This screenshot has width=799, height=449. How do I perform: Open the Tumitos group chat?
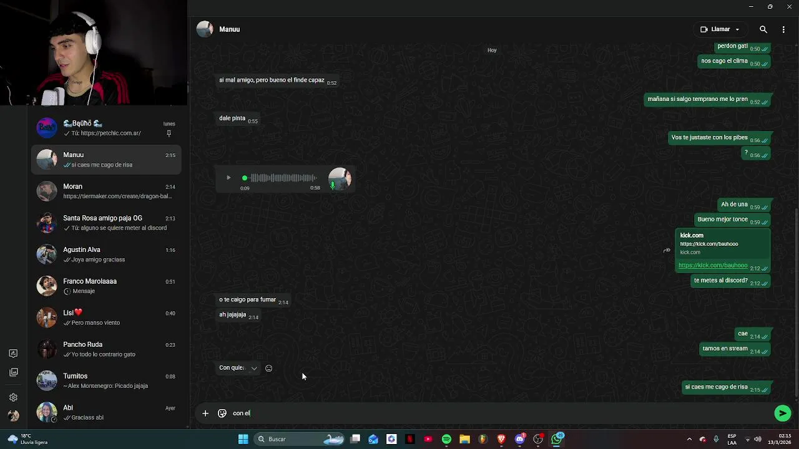106,381
